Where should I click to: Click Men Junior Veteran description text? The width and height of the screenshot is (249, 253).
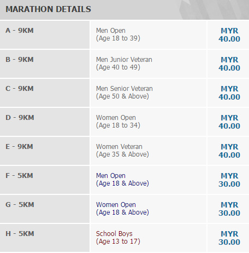[x=124, y=64]
